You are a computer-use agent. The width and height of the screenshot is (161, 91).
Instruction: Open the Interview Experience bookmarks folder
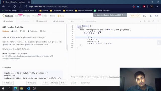tap(84, 11)
